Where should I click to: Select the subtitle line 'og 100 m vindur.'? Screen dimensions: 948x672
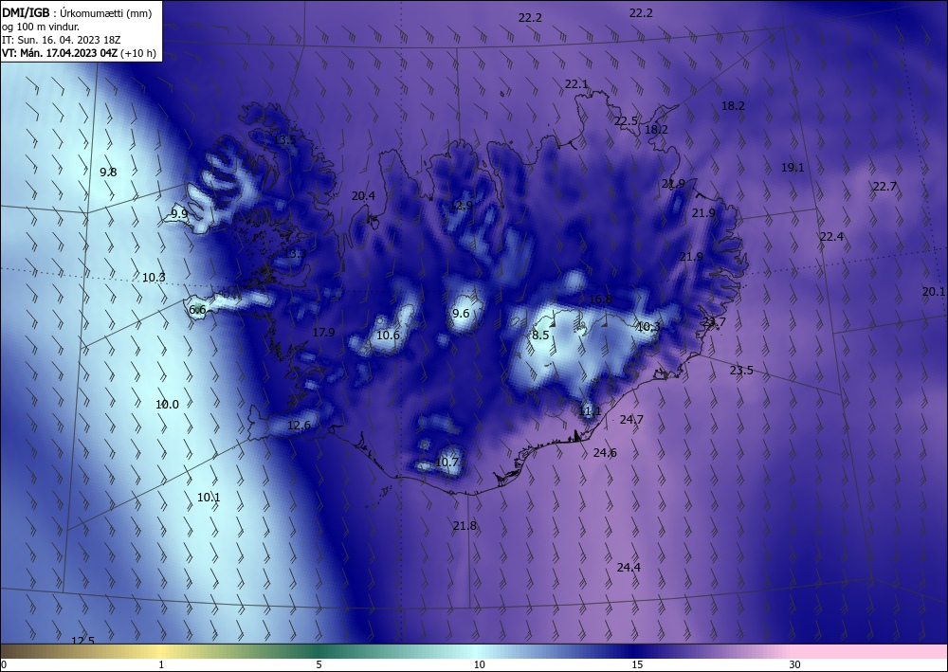(41, 27)
